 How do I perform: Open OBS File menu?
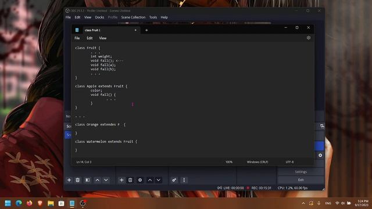(x=68, y=17)
